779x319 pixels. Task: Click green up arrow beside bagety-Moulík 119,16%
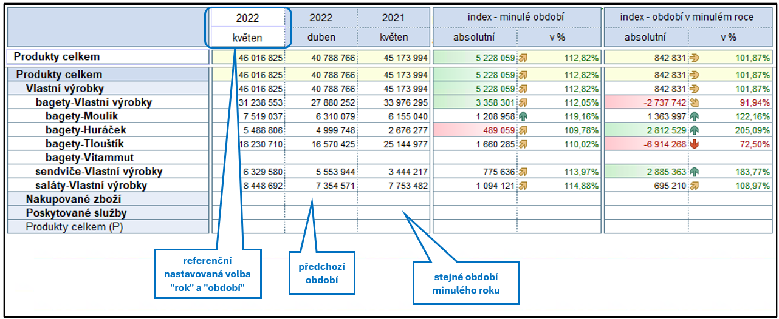523,115
